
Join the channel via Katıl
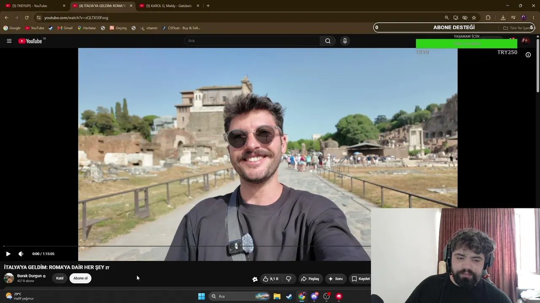(60, 278)
